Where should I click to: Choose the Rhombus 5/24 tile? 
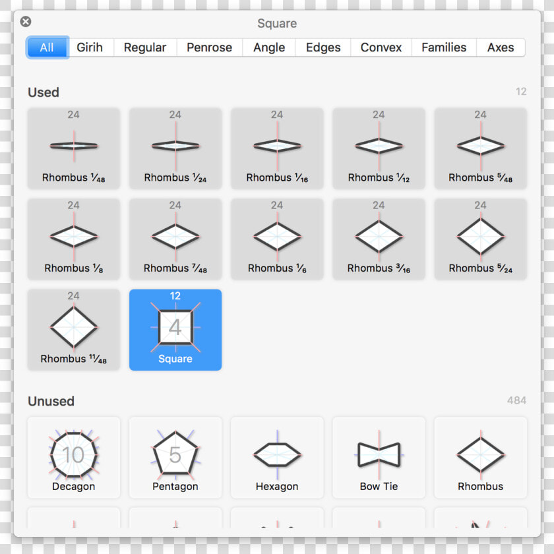click(x=481, y=239)
